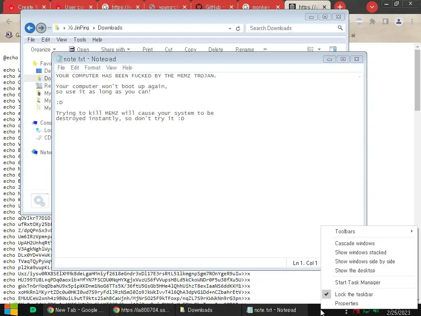This screenshot has height=316, width=421.
Task: Switch to the ia800704 Chrome taskbar button
Action: point(142,310)
